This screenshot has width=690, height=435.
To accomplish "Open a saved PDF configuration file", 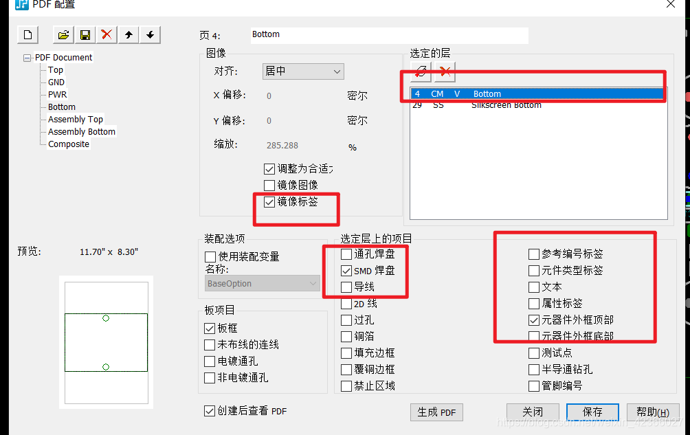I will [x=63, y=35].
